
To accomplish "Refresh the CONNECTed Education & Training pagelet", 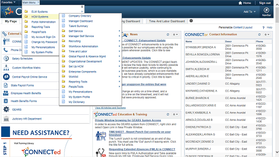I will pos(168,114).
